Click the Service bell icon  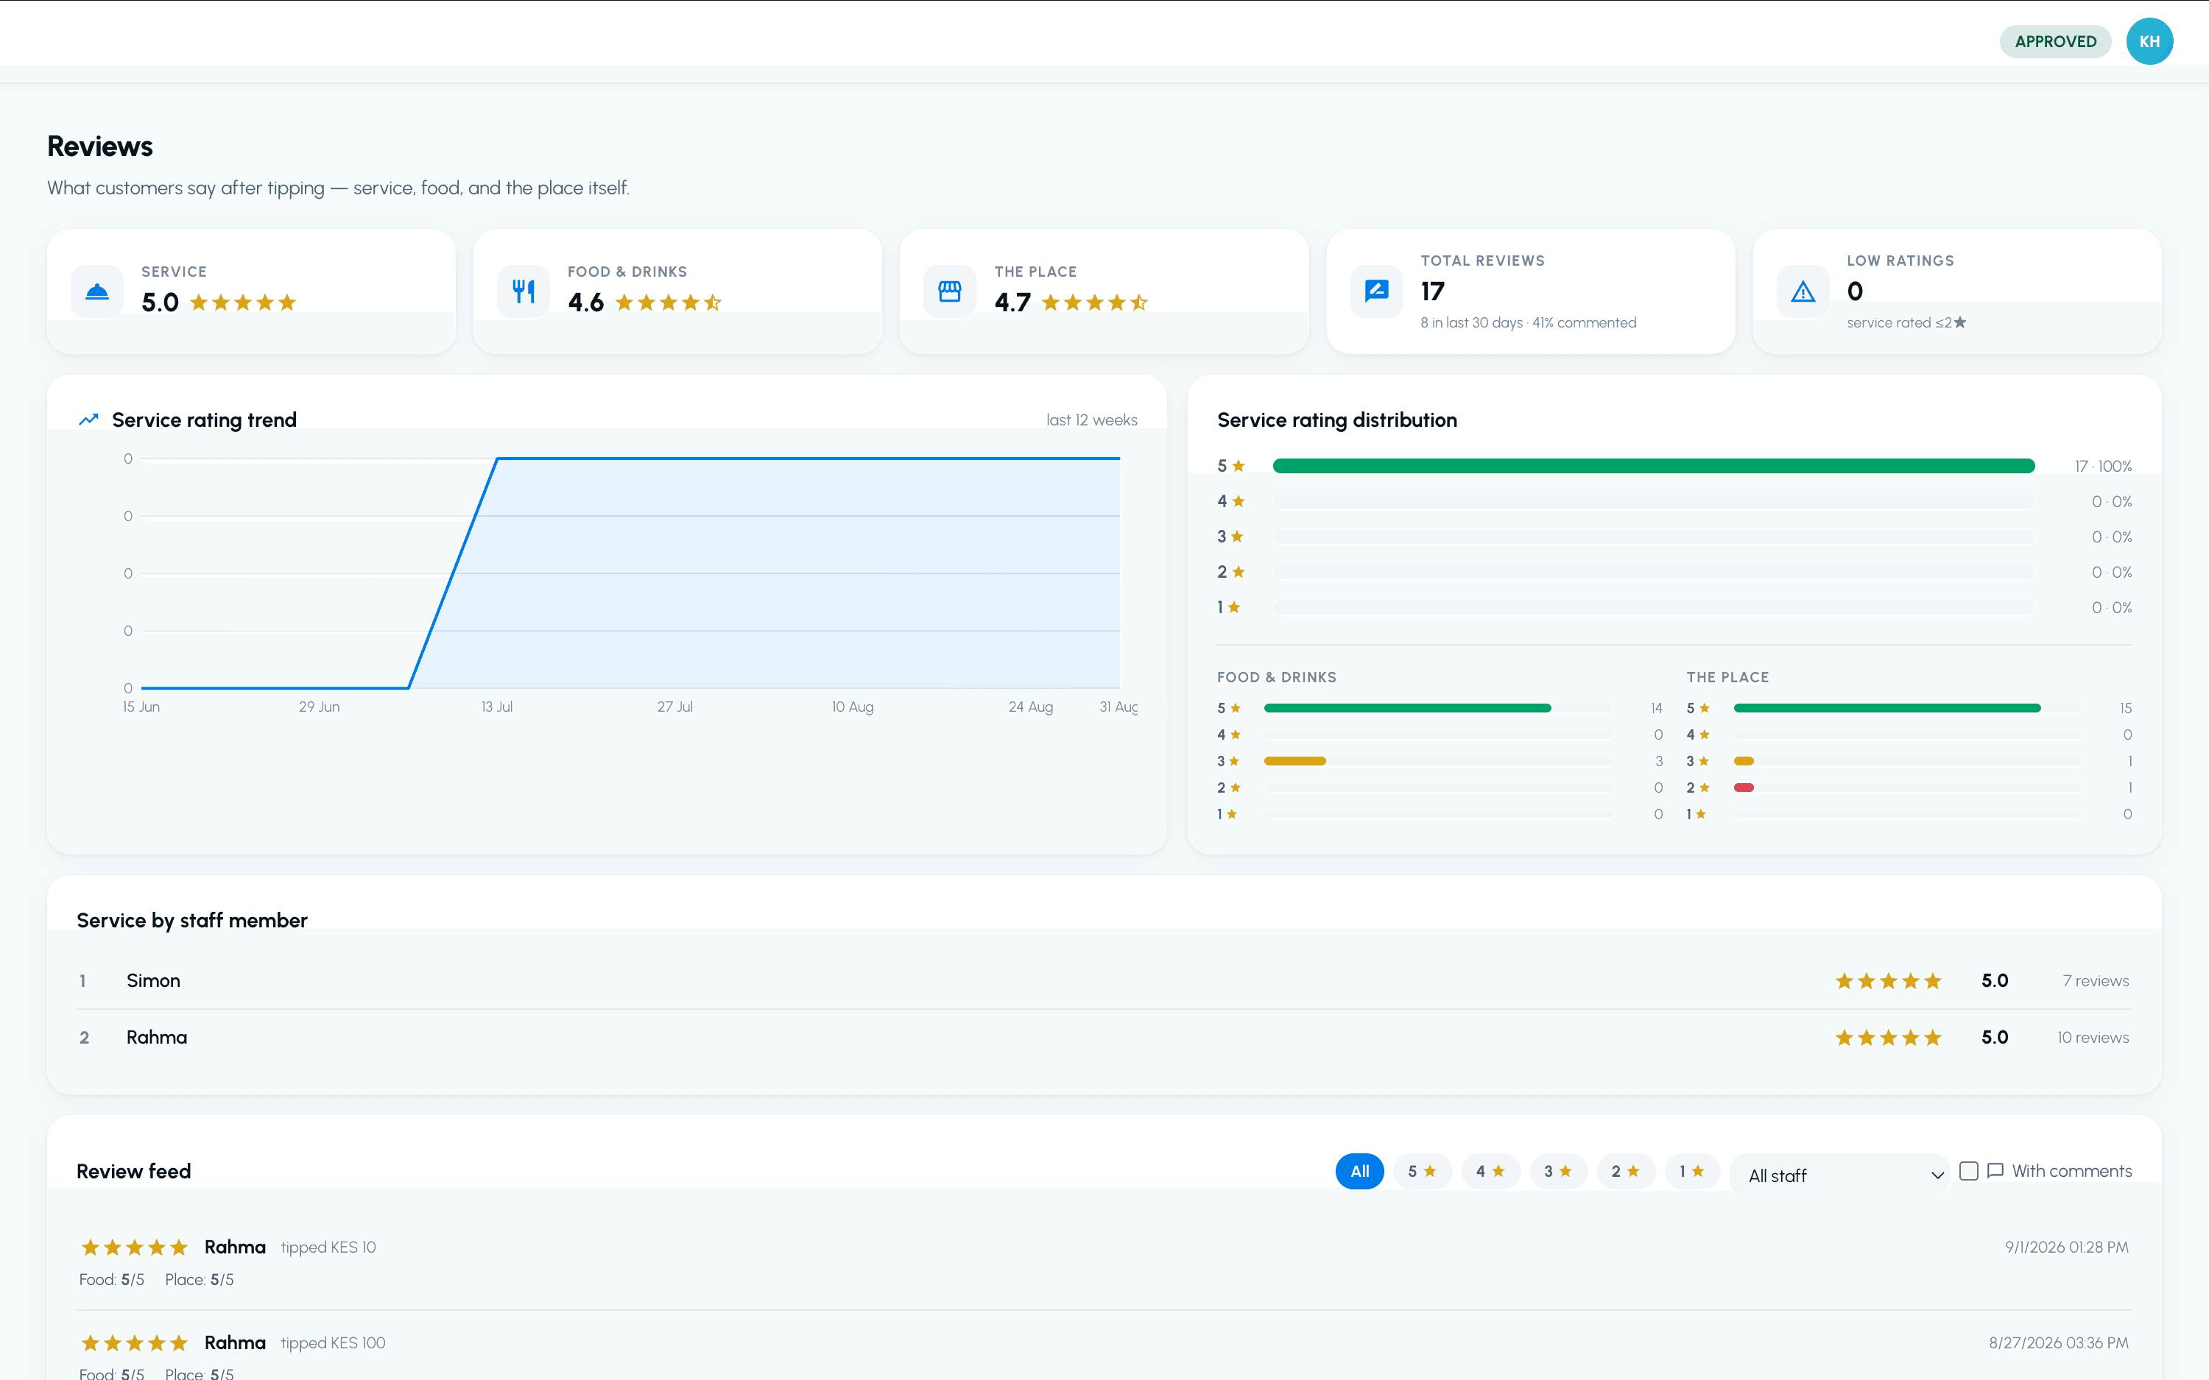(x=96, y=291)
